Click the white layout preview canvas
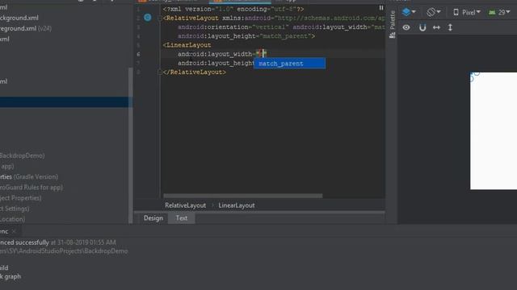The image size is (517, 290). click(x=494, y=130)
